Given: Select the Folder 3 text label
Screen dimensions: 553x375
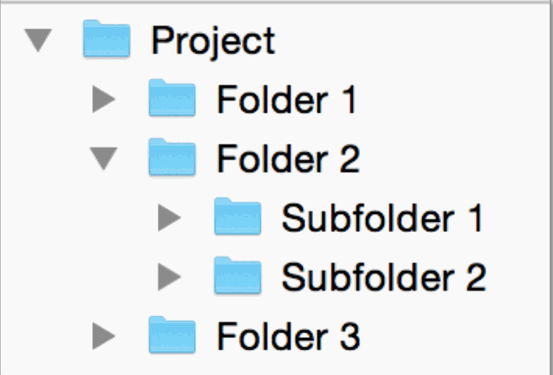Looking at the screenshot, I should [288, 336].
